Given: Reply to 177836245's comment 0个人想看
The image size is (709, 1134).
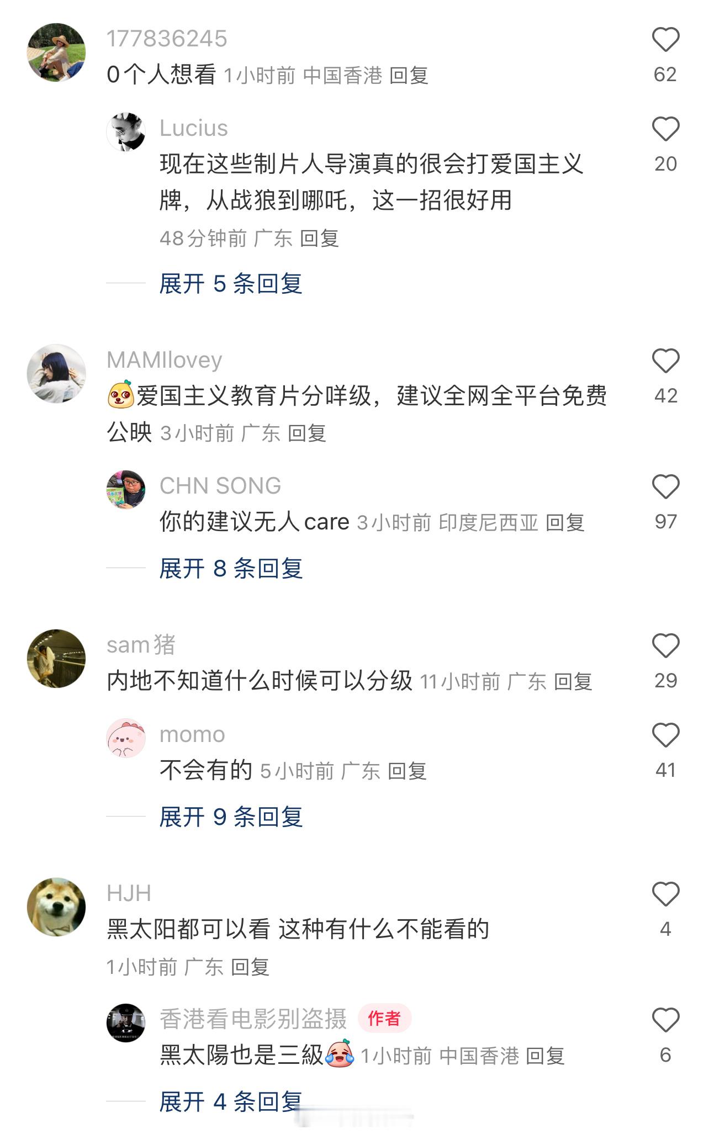Looking at the screenshot, I should pyautogui.click(x=409, y=76).
